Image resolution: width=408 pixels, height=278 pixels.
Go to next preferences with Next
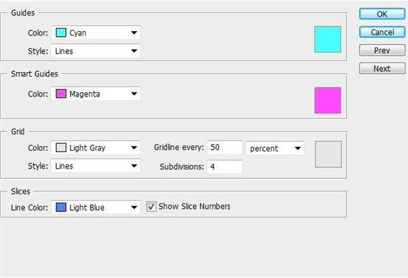tap(382, 69)
